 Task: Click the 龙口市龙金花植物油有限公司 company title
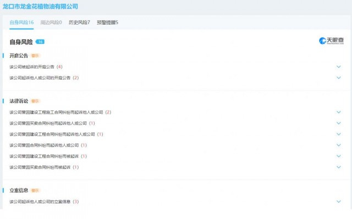(40, 6)
